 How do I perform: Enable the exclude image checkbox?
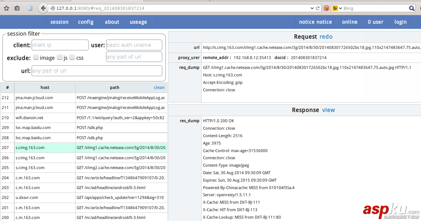36,57
